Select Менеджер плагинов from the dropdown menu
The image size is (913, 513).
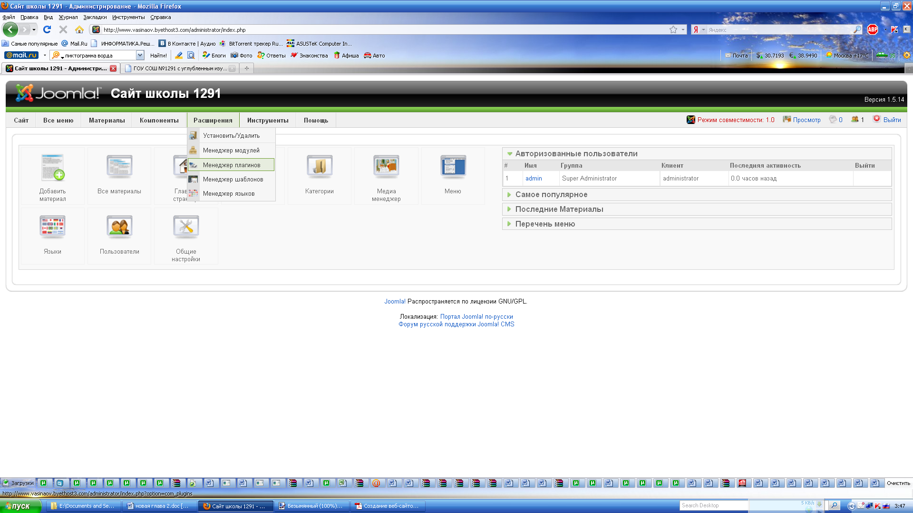point(232,165)
